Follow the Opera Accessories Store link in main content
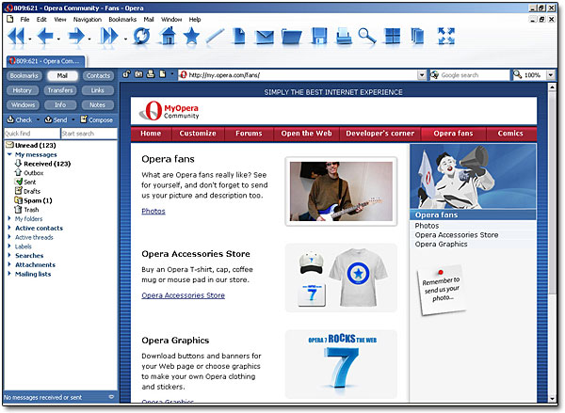565x413 pixels. pos(183,295)
